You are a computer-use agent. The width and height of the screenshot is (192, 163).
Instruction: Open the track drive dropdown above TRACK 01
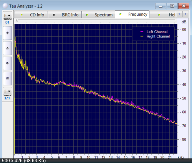pyautogui.click(x=7, y=15)
